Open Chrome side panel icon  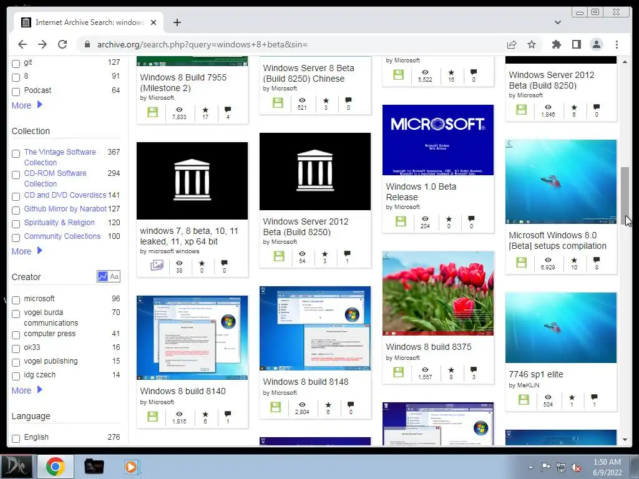576,44
